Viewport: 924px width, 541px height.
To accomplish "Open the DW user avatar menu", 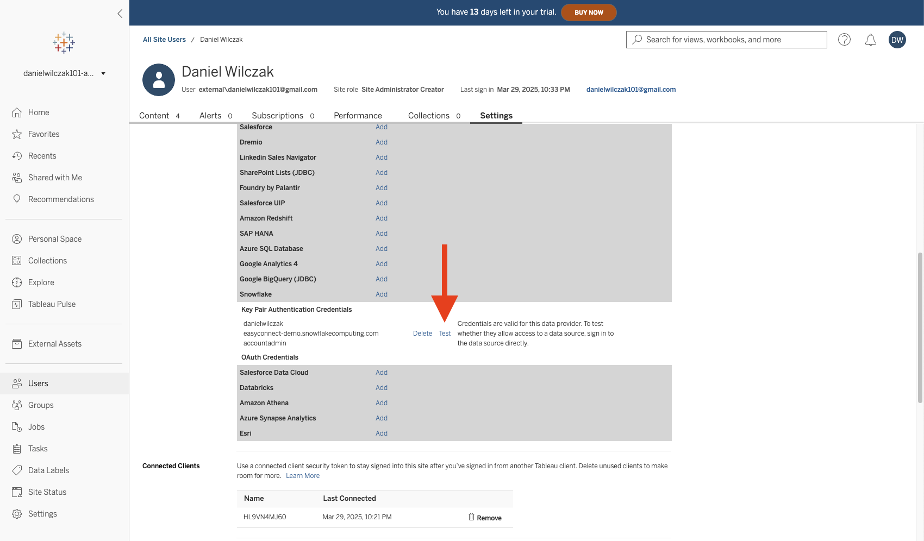I will point(897,40).
